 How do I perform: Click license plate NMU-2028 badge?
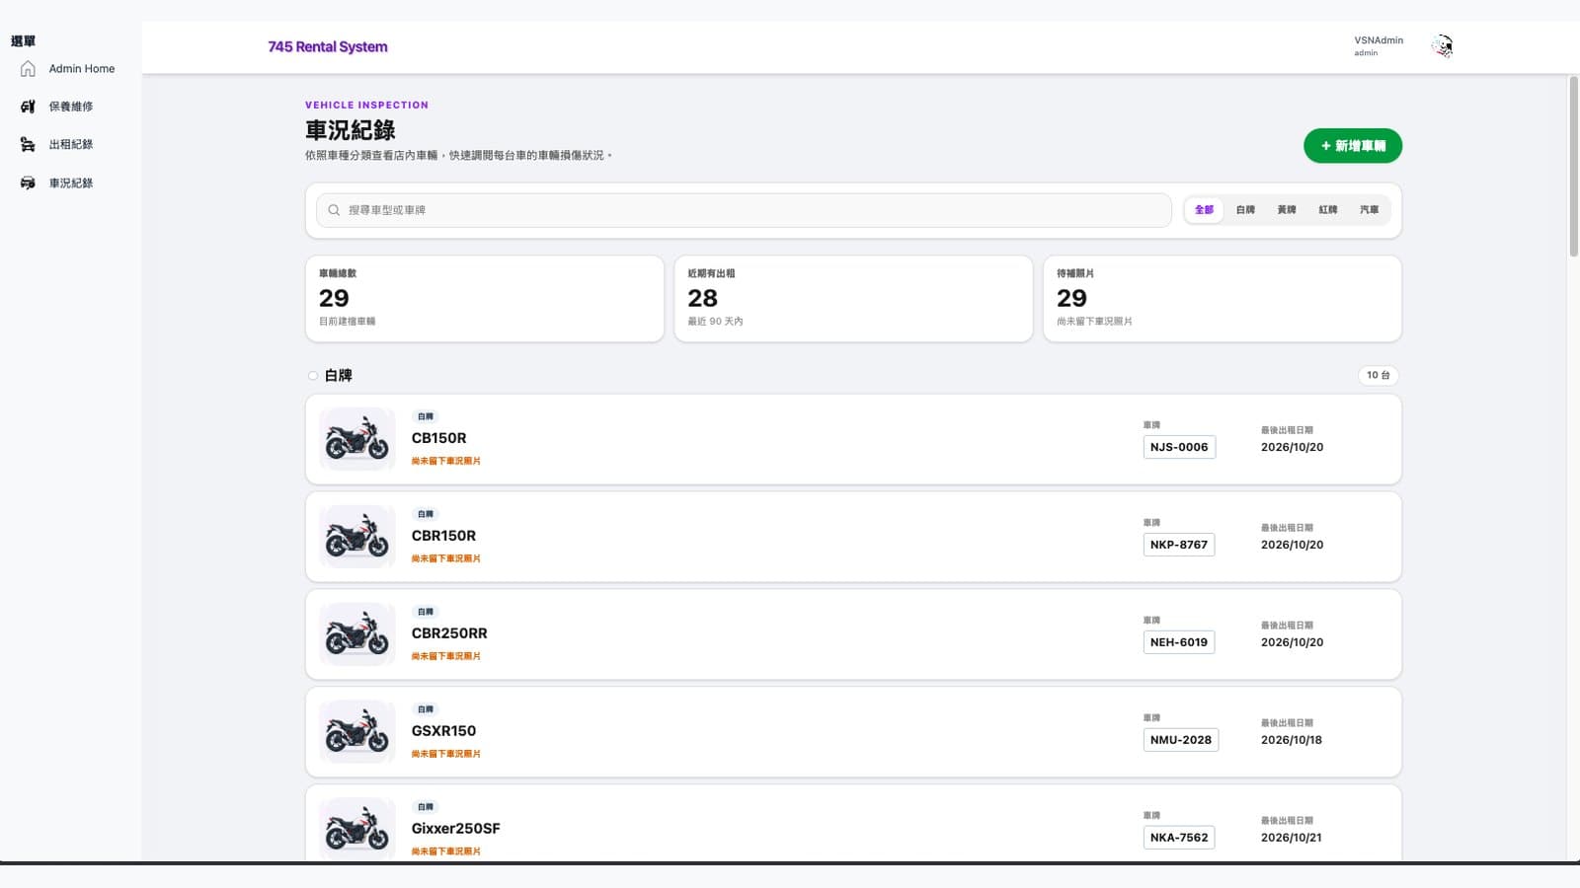(x=1181, y=740)
